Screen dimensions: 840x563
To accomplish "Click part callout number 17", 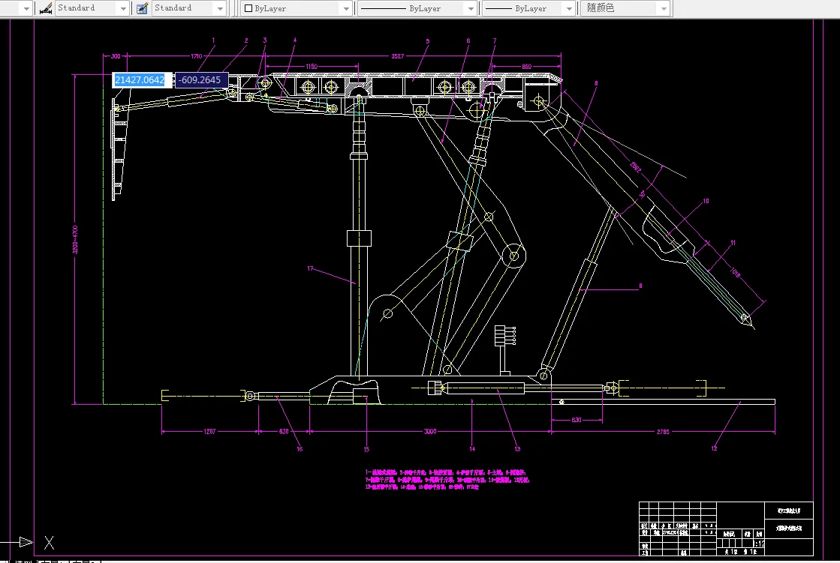I will click(x=310, y=268).
